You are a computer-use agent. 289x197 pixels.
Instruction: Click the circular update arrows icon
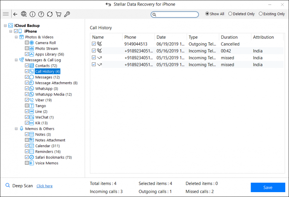pos(50,14)
